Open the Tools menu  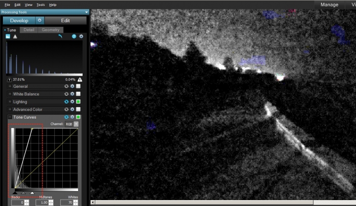tap(41, 5)
